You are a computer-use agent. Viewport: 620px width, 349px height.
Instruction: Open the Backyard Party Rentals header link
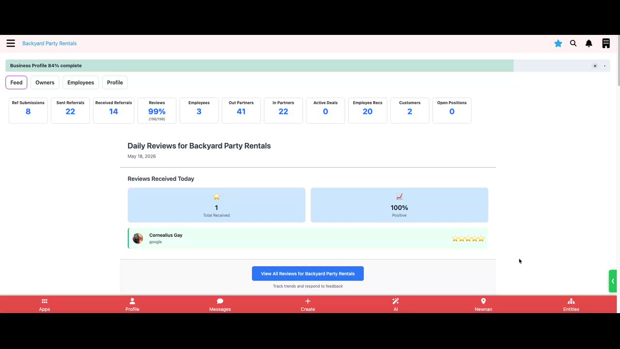(x=49, y=44)
